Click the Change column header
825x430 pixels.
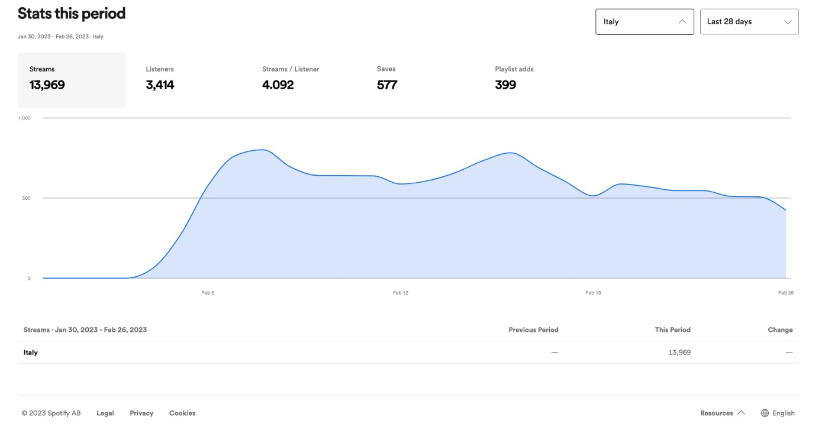[x=780, y=329]
